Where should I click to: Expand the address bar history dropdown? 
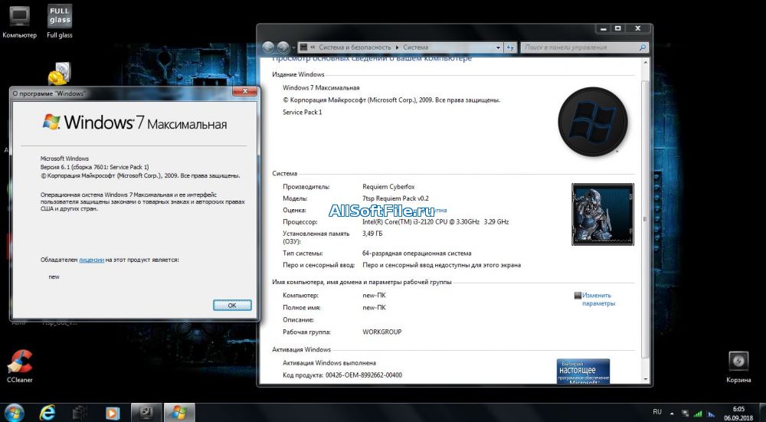click(499, 47)
